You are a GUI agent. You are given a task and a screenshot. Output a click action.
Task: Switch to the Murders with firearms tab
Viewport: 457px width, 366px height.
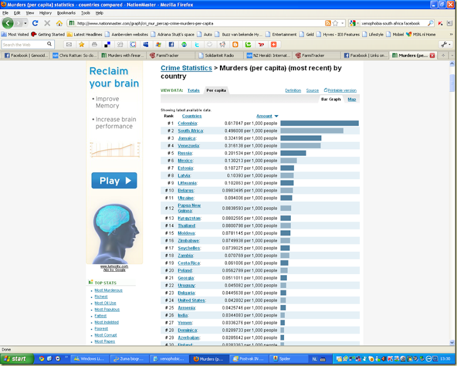123,55
